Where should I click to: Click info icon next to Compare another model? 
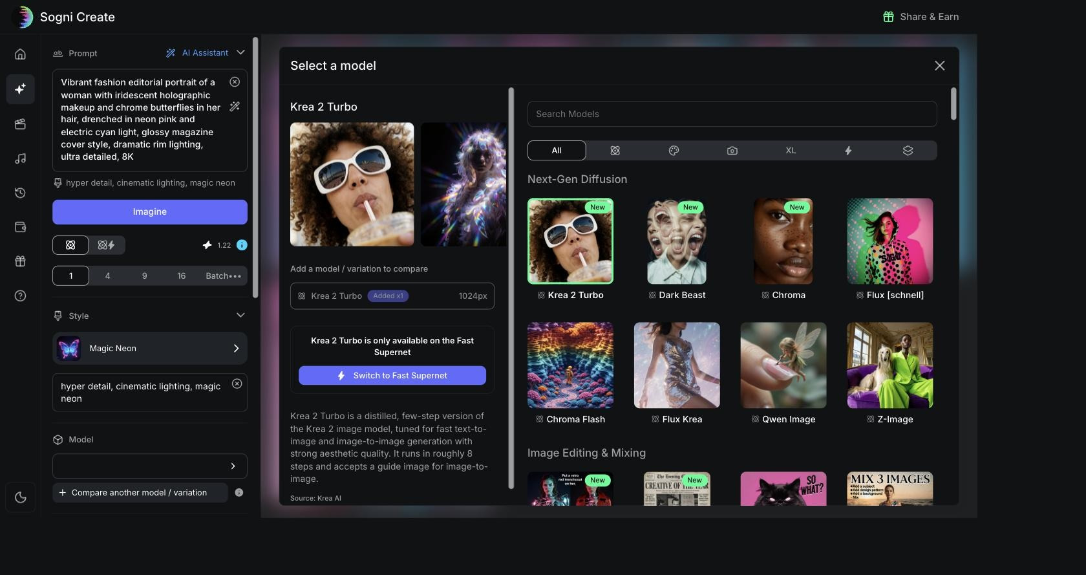click(x=239, y=493)
